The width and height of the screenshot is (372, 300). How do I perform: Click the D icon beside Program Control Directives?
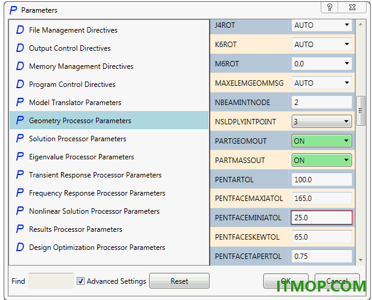(x=20, y=84)
